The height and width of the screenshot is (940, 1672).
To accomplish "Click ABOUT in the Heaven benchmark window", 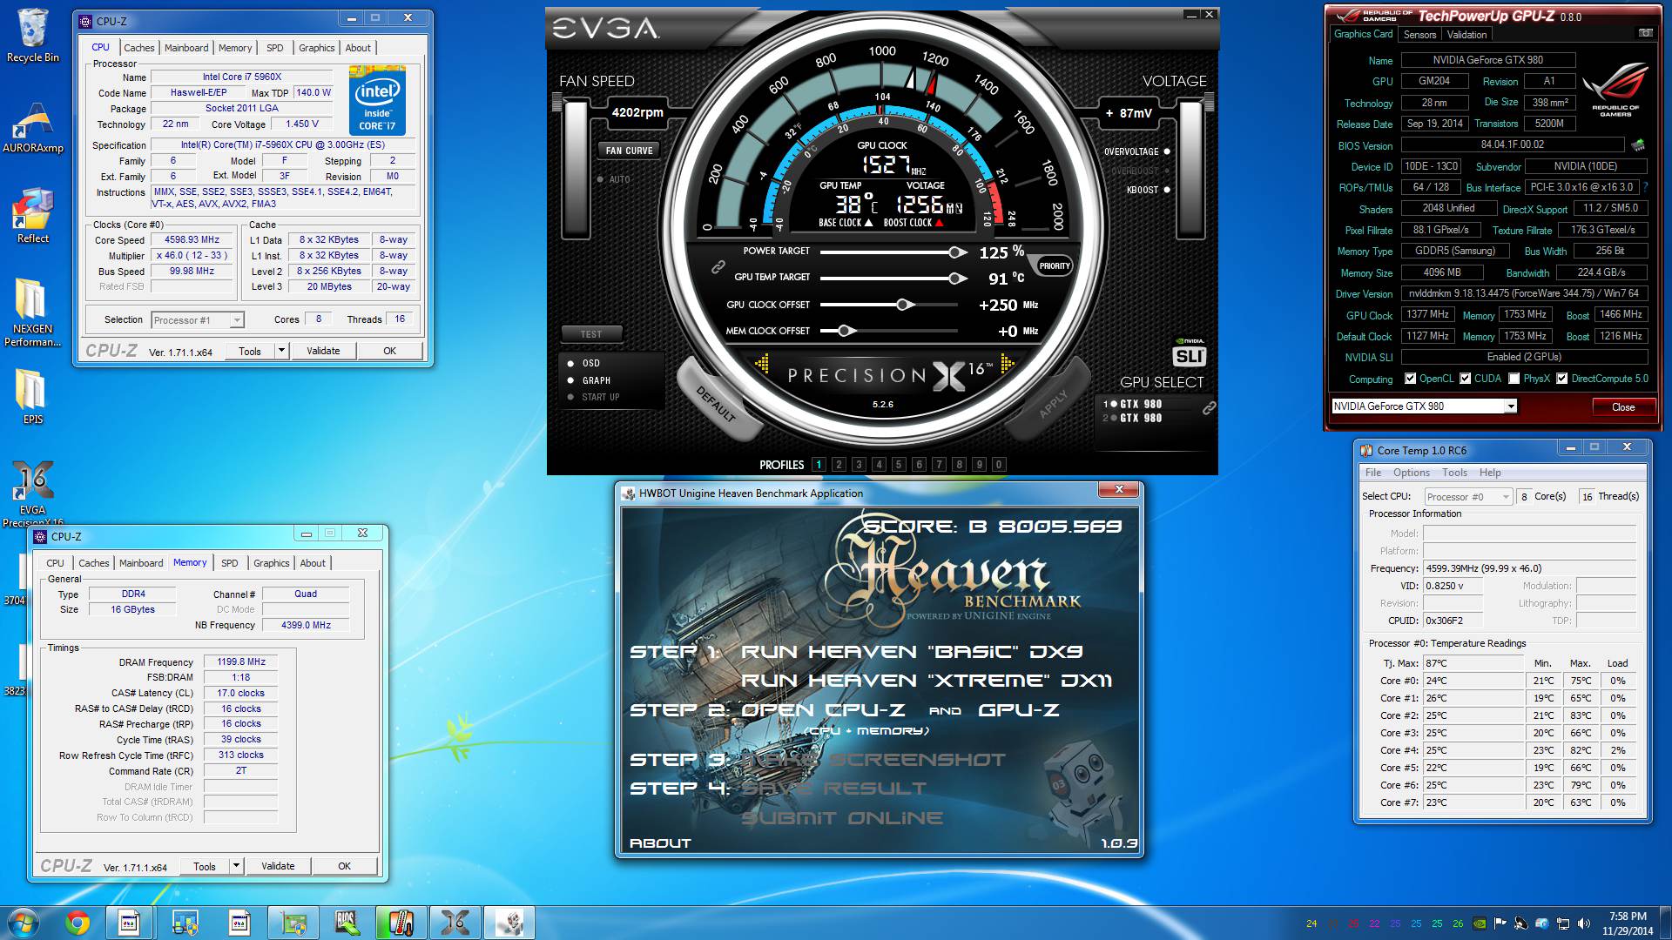I will [x=660, y=843].
